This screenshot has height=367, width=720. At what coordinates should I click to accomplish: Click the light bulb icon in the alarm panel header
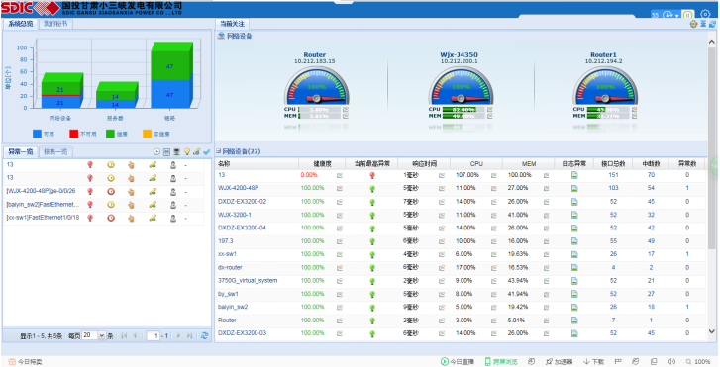(187, 152)
